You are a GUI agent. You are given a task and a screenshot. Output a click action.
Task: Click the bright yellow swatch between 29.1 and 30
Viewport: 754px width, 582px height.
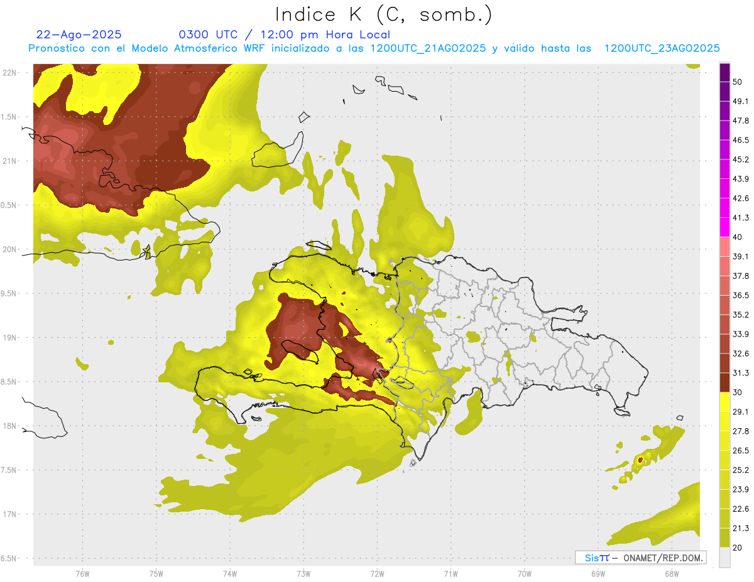tap(725, 402)
